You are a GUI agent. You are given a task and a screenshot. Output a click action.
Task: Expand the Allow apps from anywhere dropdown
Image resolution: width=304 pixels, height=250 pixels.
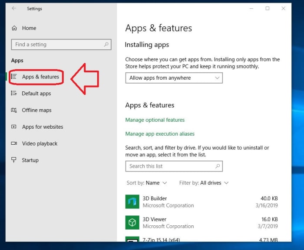pyautogui.click(x=174, y=78)
